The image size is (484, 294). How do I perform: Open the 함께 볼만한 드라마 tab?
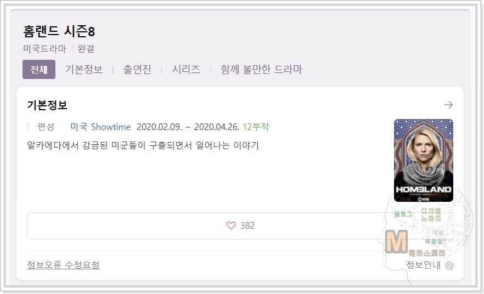coord(261,70)
